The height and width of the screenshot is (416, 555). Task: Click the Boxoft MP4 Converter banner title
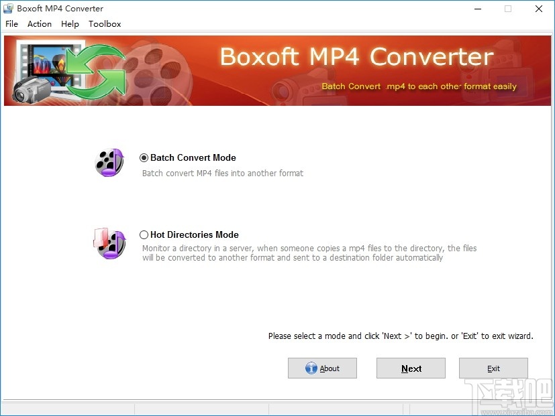[x=356, y=57]
